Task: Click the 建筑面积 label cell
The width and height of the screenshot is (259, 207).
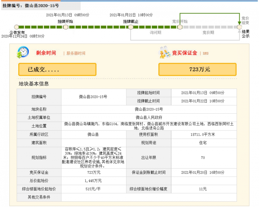Action: (x=39, y=143)
